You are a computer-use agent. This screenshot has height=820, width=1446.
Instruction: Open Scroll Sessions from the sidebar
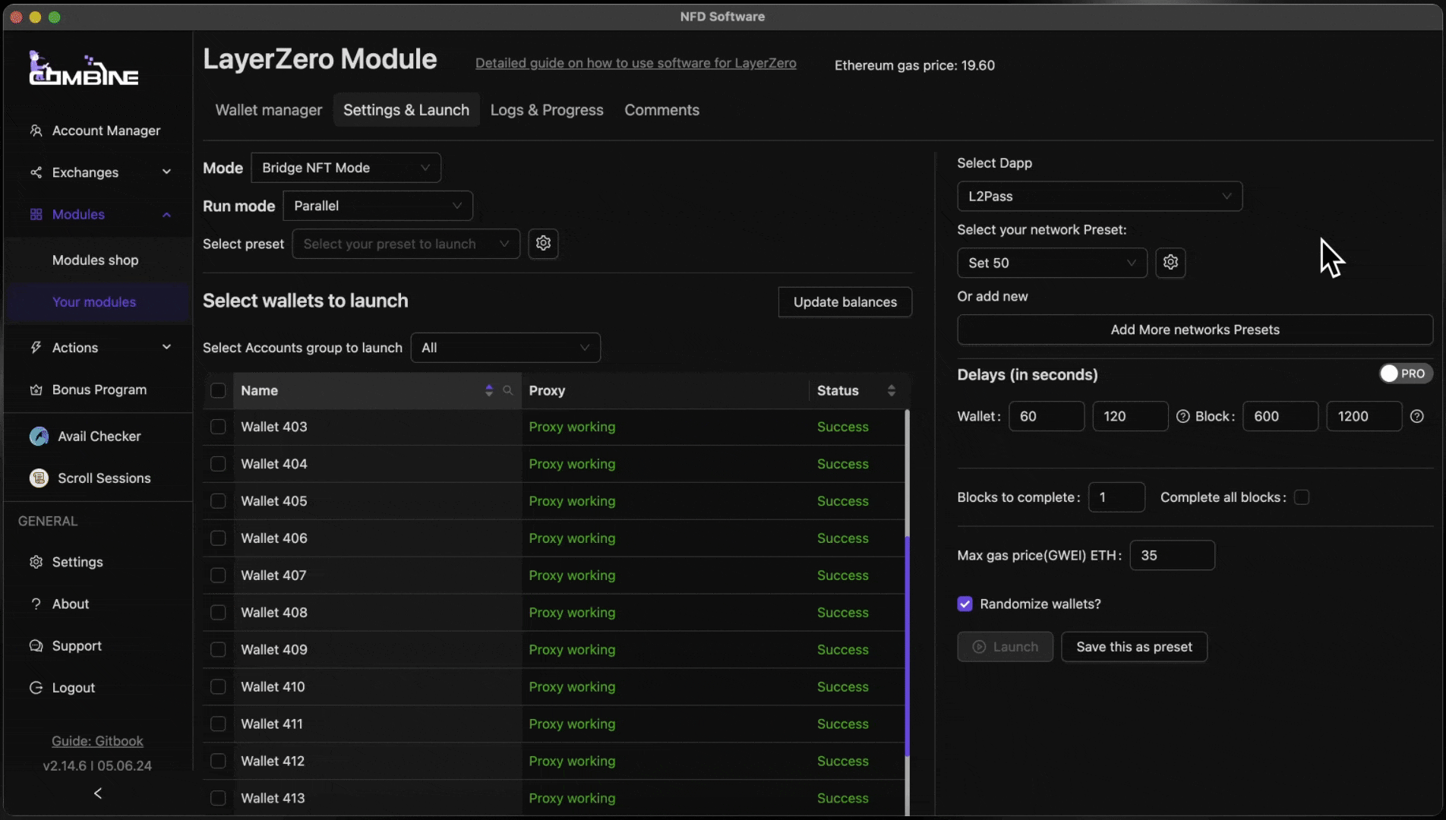coord(104,478)
